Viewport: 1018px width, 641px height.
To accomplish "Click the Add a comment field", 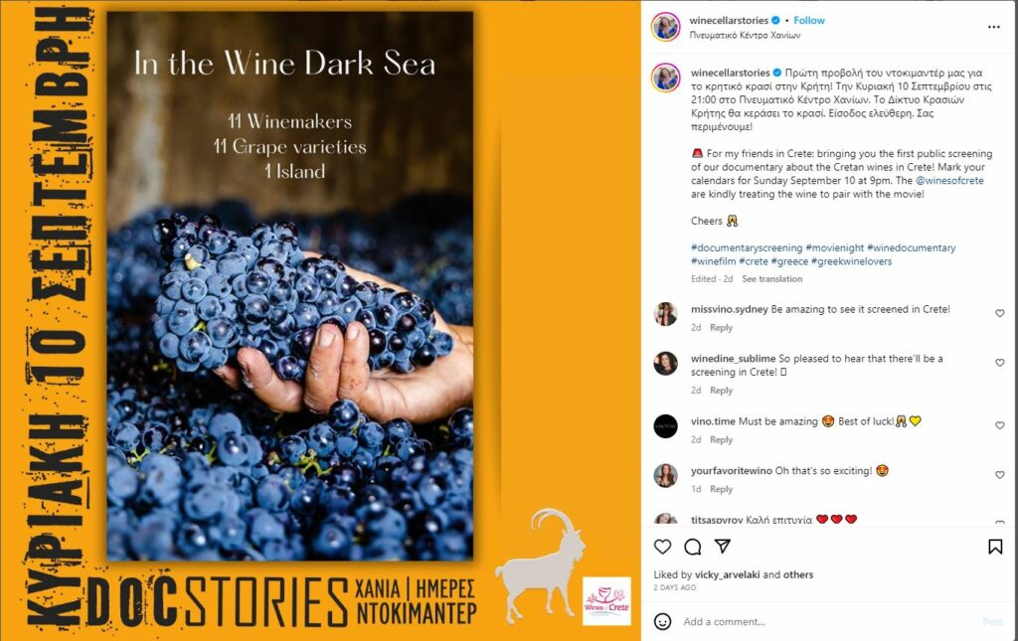I will 825,622.
